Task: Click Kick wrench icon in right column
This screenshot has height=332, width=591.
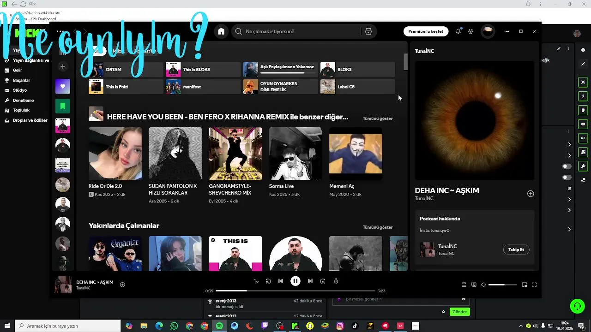Action: [583, 166]
